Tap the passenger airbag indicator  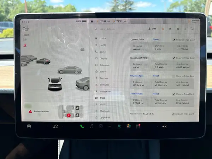click(194, 22)
